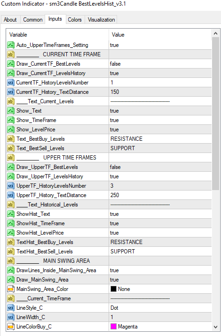Open the LineStyle_C Dot value dropdown

point(160,308)
